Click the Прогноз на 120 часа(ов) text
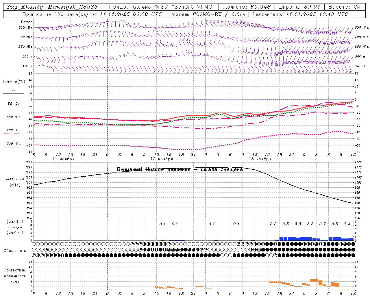 tap(56, 14)
